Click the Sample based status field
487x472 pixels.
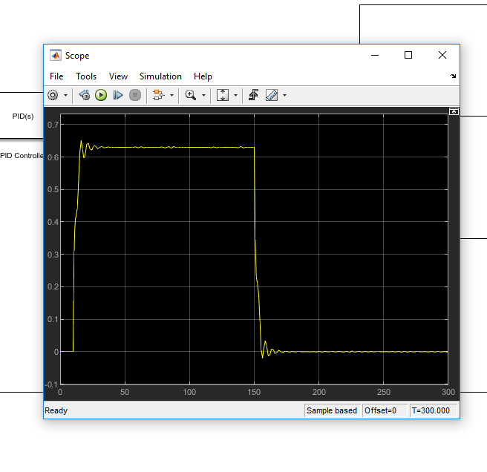332,410
